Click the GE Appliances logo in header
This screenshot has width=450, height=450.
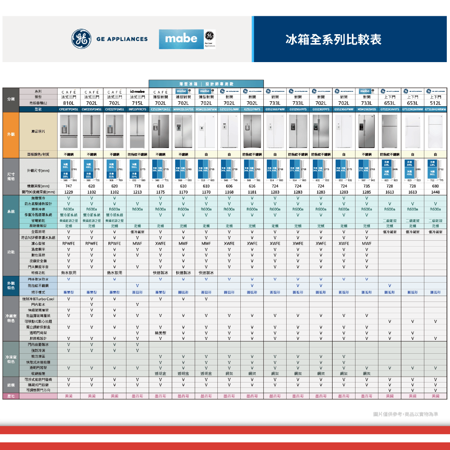click(x=110, y=39)
